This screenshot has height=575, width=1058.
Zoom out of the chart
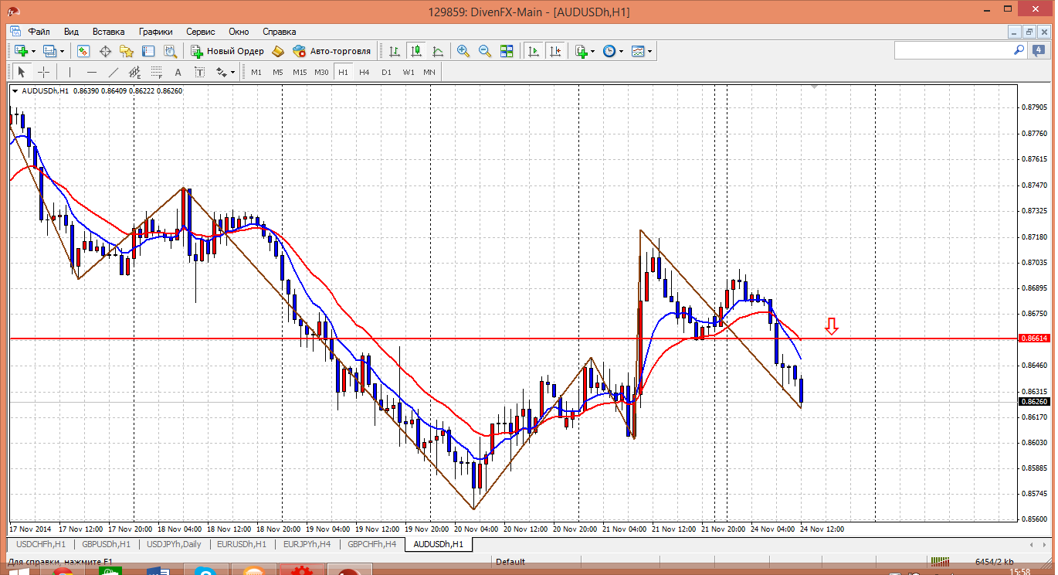click(x=485, y=51)
